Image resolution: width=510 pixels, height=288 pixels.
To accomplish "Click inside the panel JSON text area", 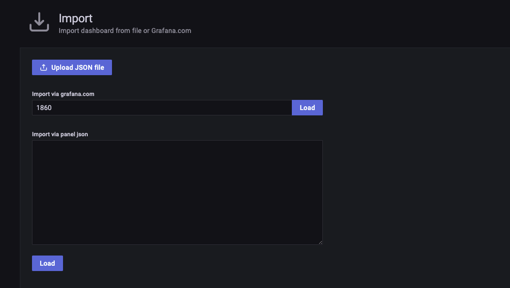I will tap(177, 192).
